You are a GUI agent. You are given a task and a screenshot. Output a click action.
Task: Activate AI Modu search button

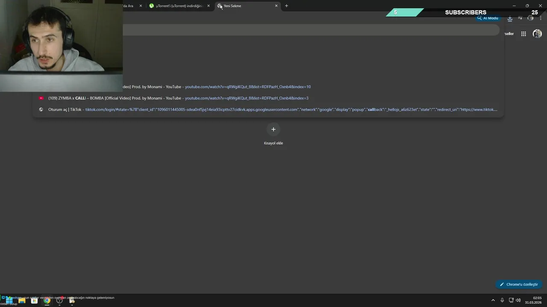pos(488,18)
